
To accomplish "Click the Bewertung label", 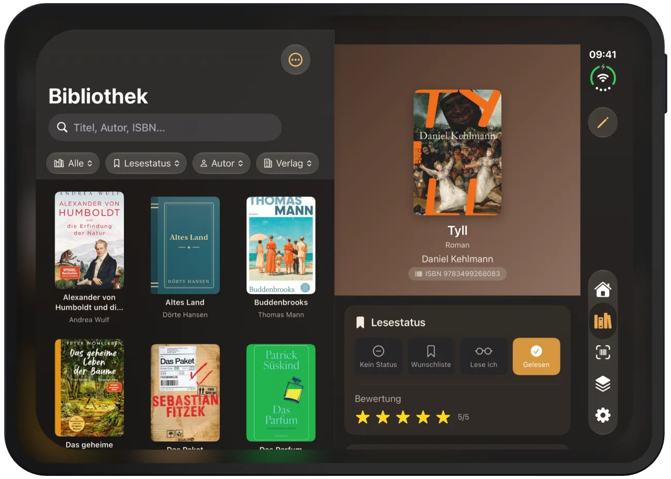I will pos(378,399).
